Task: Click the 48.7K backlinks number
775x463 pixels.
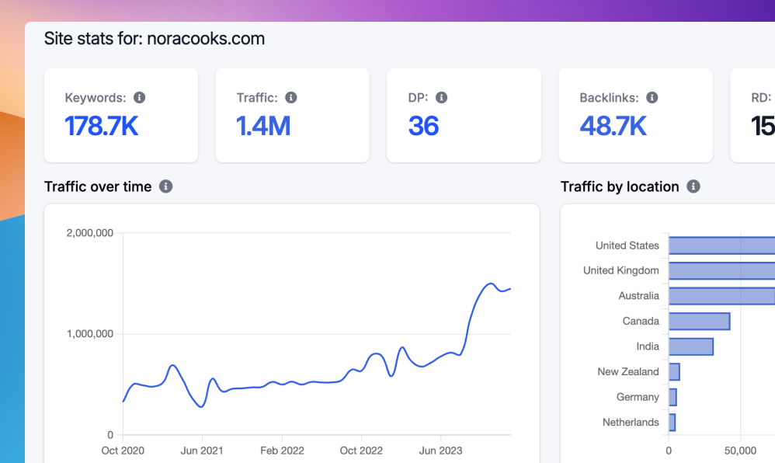Action: coord(613,126)
